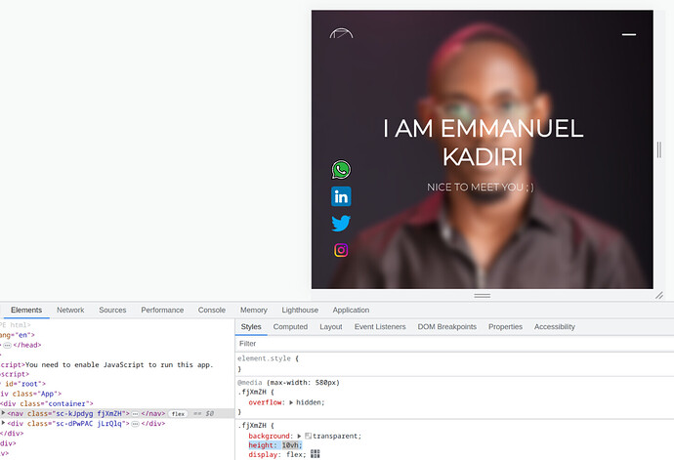This screenshot has height=460, width=674.
Task: Click the corner viewport resize handle
Action: (659, 295)
